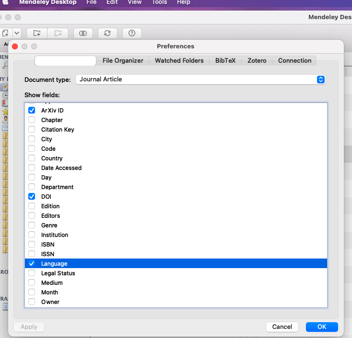
Task: Enable the City field checkbox
Action: point(32,139)
